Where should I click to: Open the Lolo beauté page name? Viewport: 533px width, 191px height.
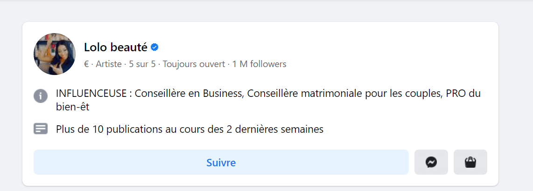tap(115, 47)
